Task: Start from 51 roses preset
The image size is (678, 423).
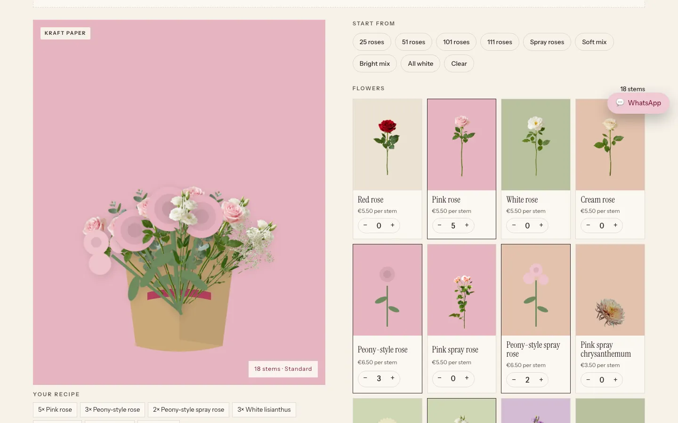Action: (x=413, y=42)
